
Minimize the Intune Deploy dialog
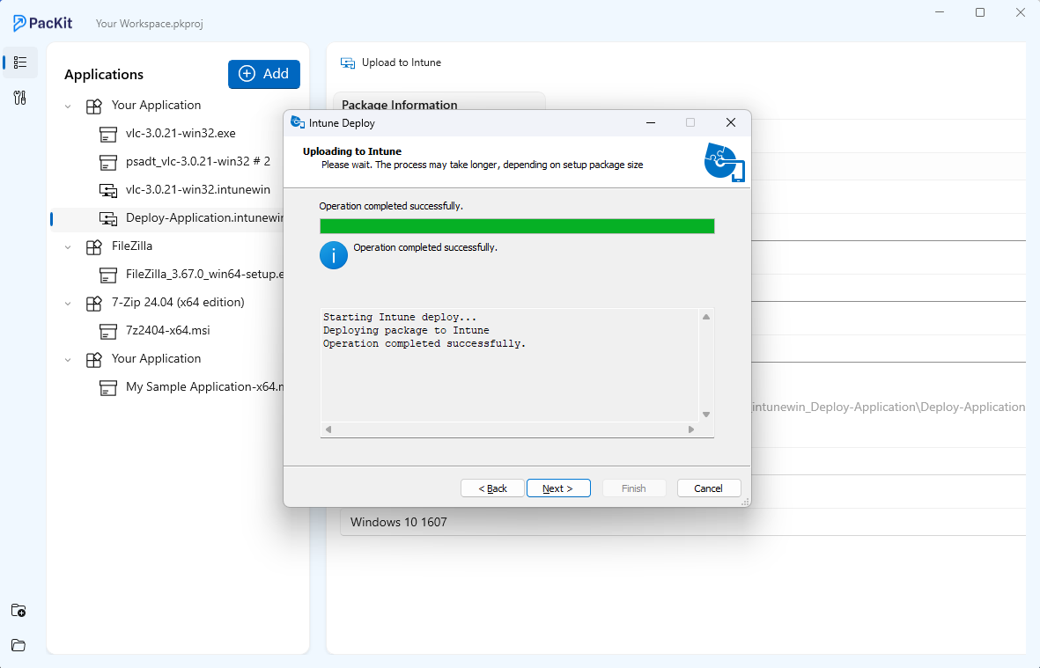[651, 122]
